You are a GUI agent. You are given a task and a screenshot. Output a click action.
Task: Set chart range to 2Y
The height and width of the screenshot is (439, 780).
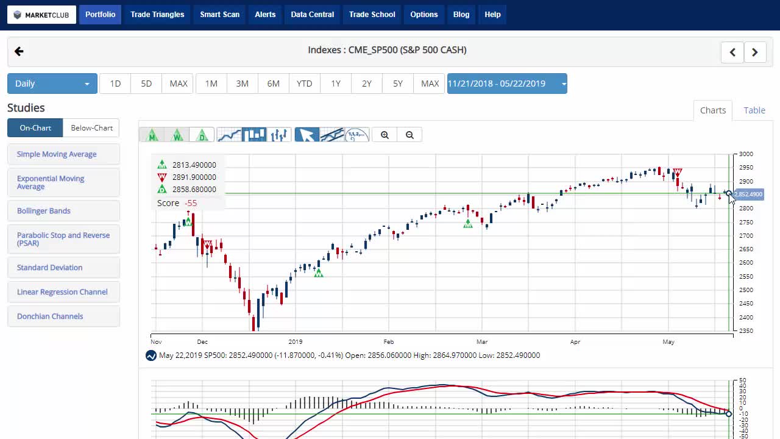pyautogui.click(x=367, y=84)
